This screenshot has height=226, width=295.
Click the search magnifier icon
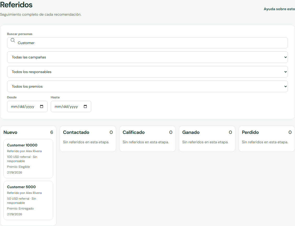[x=13, y=40]
